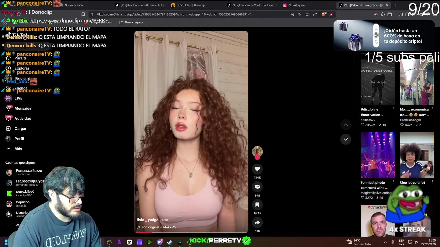The width and height of the screenshot is (440, 247).
Task: Switch ESP LAA keyboard language indicator
Action: [401, 242]
